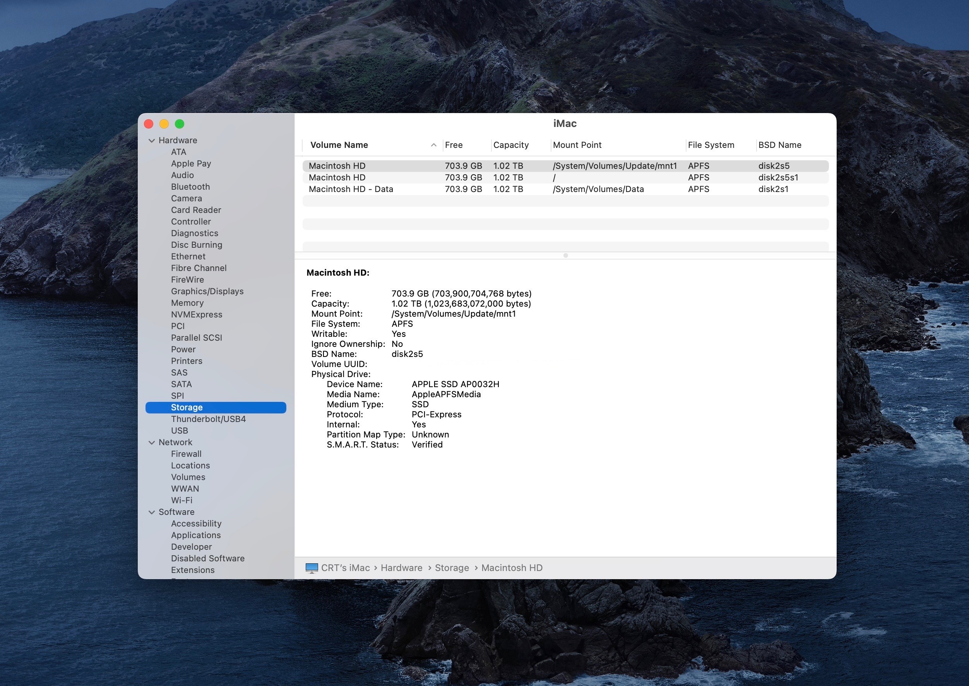Select the ATA sidebar item
The height and width of the screenshot is (686, 969).
[179, 152]
